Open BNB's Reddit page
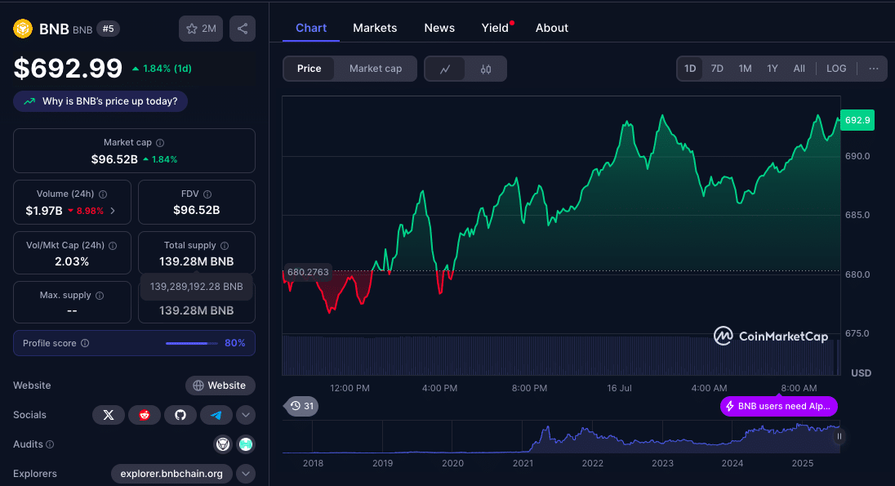 145,415
